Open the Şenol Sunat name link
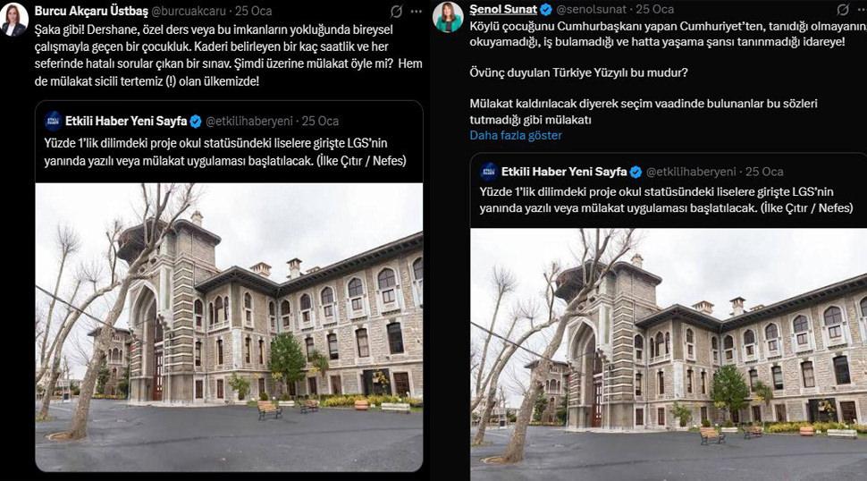867x481 pixels. 503,10
